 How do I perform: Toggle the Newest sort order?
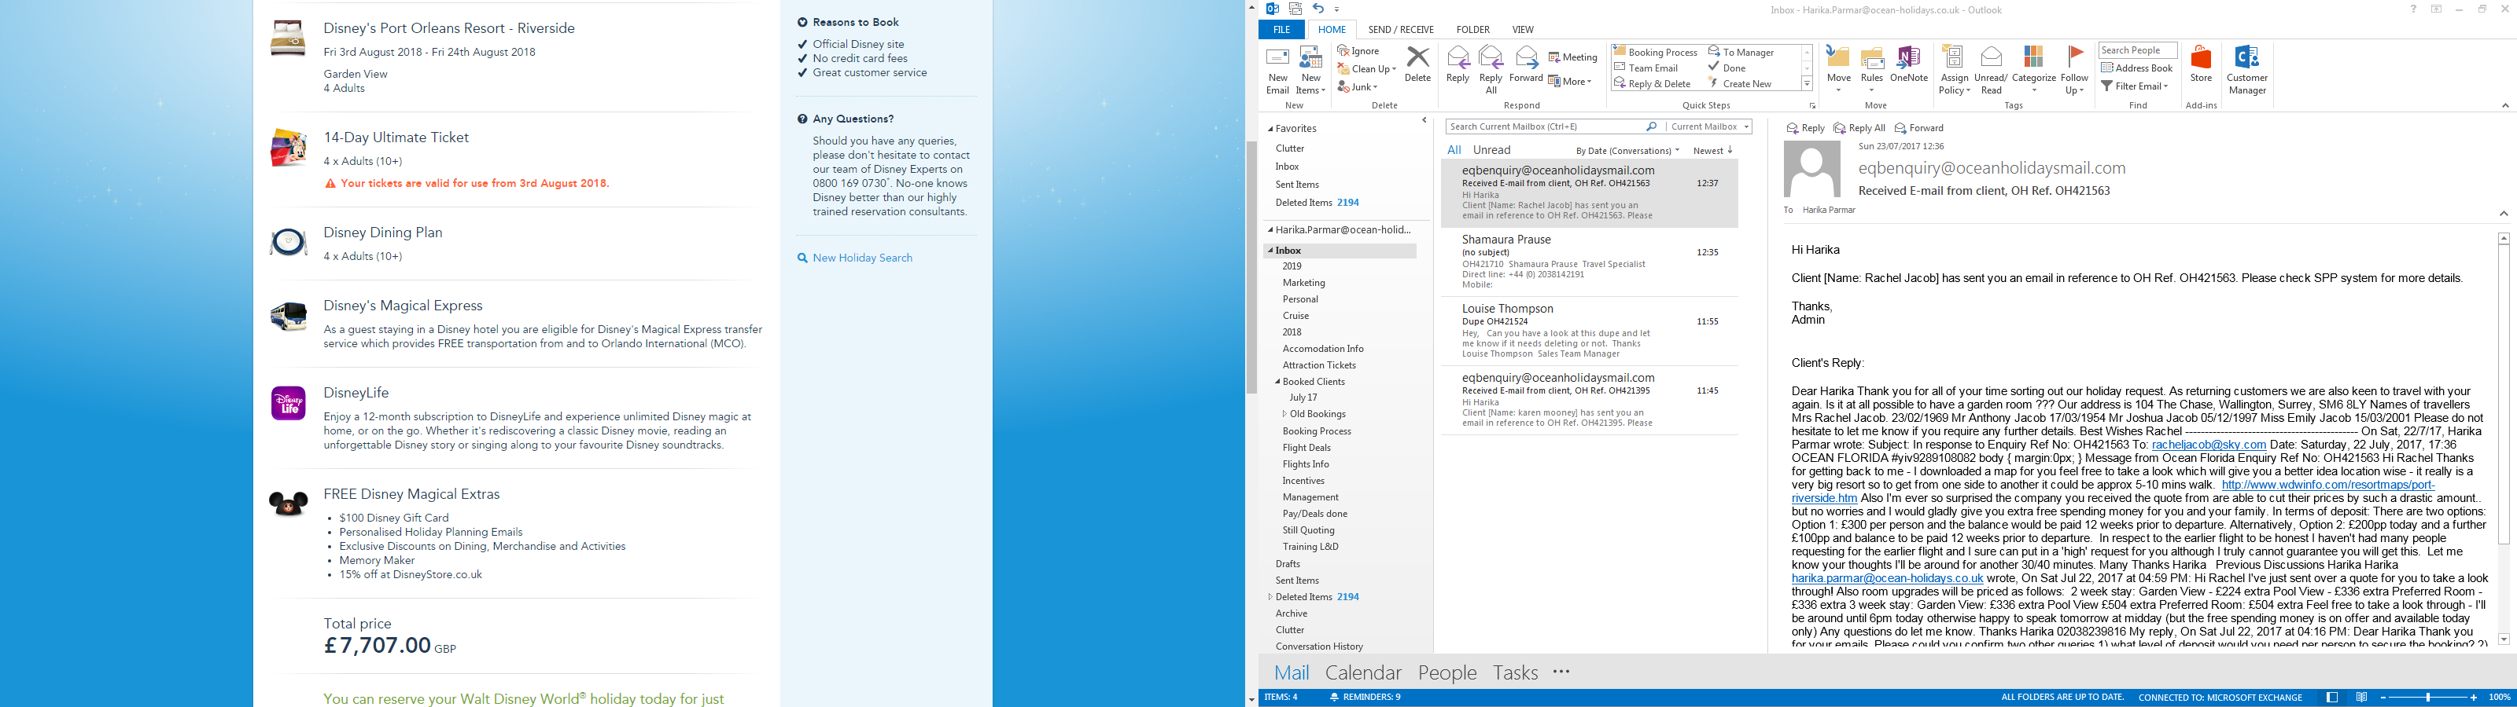tap(1713, 152)
